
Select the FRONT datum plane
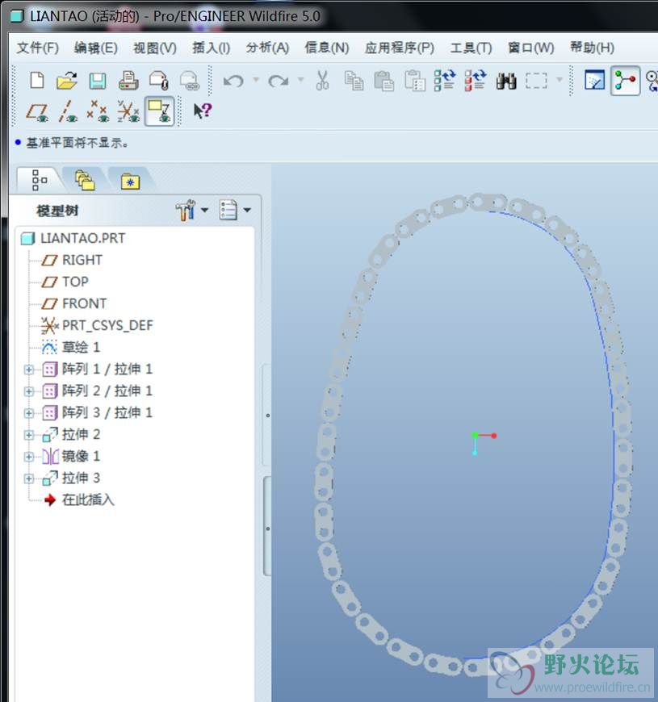(84, 304)
